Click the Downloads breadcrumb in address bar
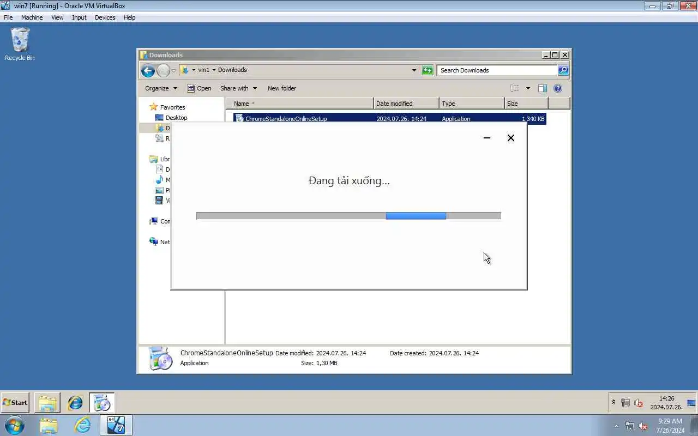This screenshot has height=436, width=698. 232,70
